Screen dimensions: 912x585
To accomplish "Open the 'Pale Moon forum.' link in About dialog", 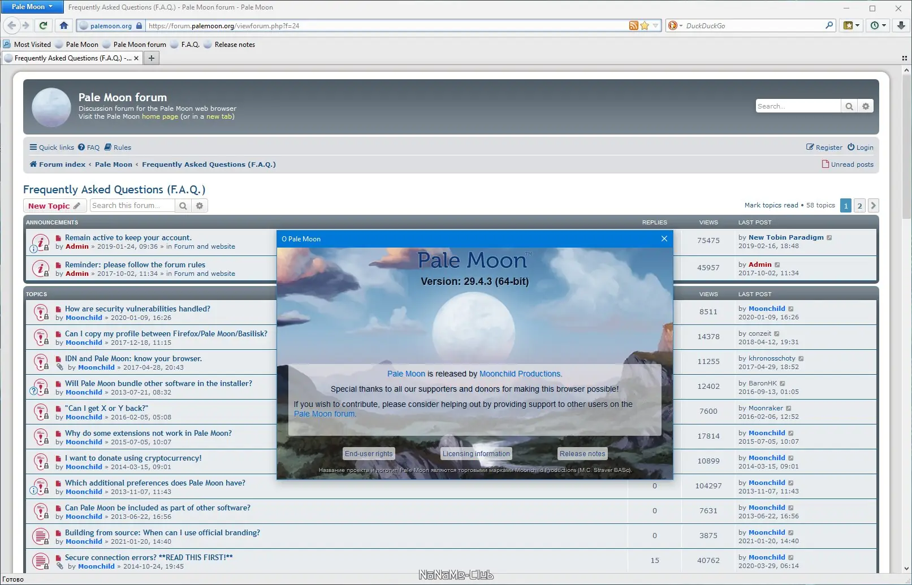I will (x=325, y=414).
